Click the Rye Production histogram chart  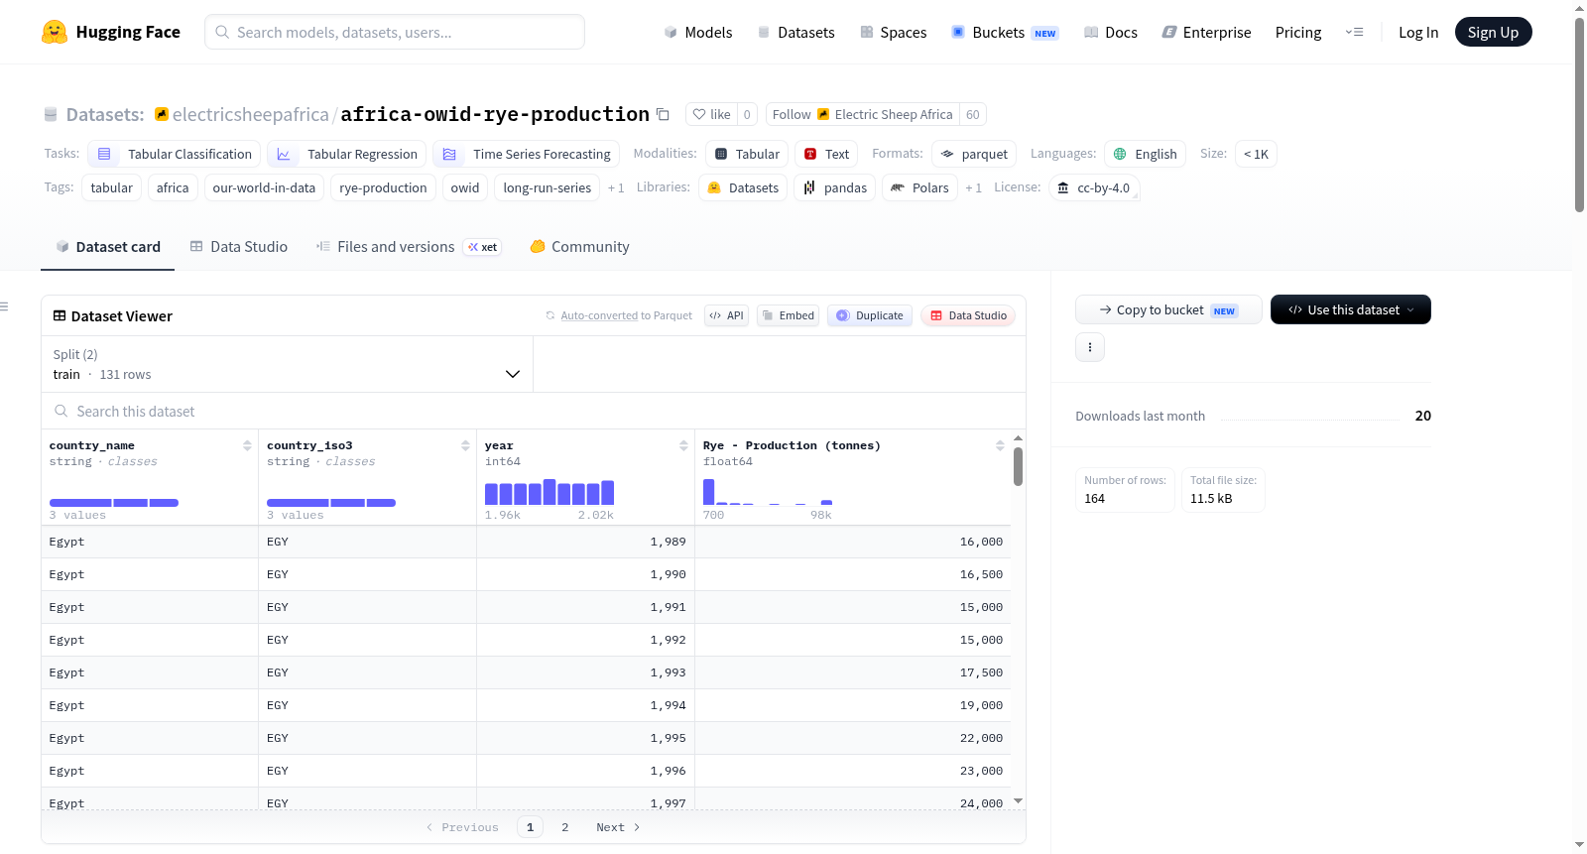pyautogui.click(x=768, y=492)
